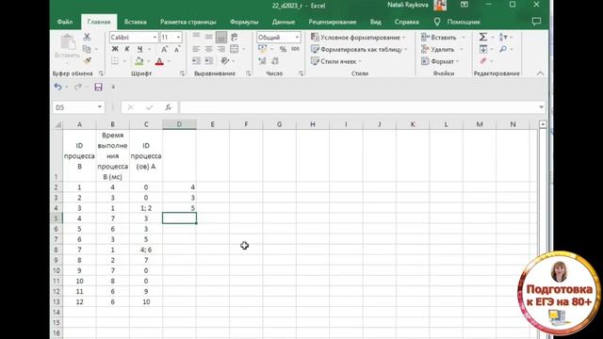Switch to the Вставка tab
The width and height of the screenshot is (603, 339).
tap(136, 22)
